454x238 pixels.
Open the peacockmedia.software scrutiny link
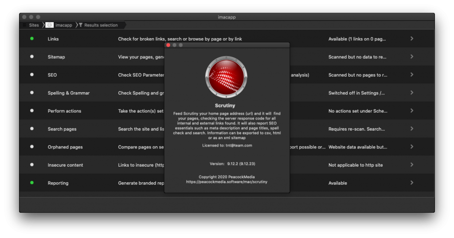click(227, 182)
